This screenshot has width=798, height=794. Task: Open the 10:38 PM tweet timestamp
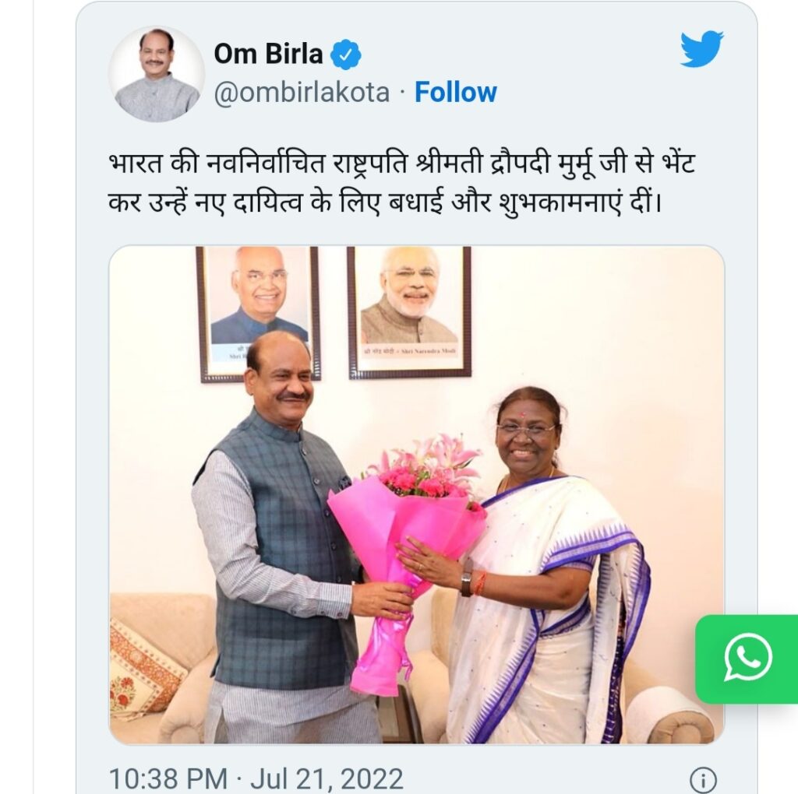click(168, 778)
